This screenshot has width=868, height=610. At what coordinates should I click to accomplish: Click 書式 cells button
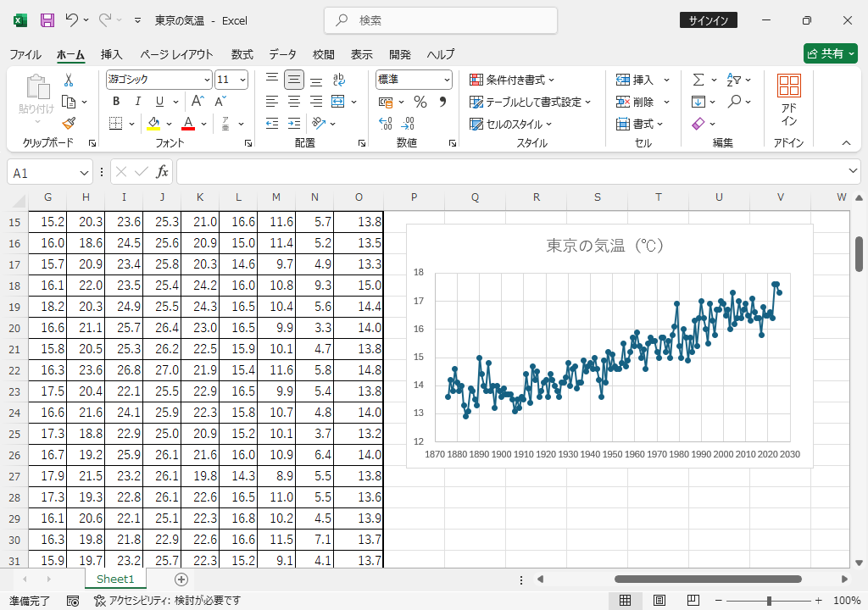pyautogui.click(x=639, y=124)
